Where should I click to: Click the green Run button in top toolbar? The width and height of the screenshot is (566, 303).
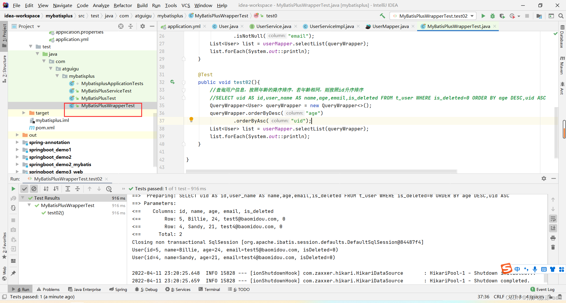[483, 16]
